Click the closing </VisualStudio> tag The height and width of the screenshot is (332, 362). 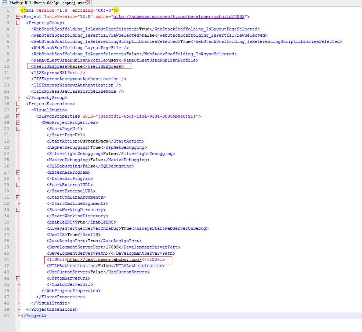tap(50, 303)
